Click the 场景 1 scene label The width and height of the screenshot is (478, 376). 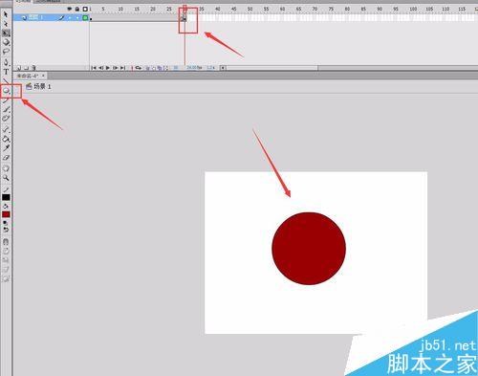click(42, 86)
